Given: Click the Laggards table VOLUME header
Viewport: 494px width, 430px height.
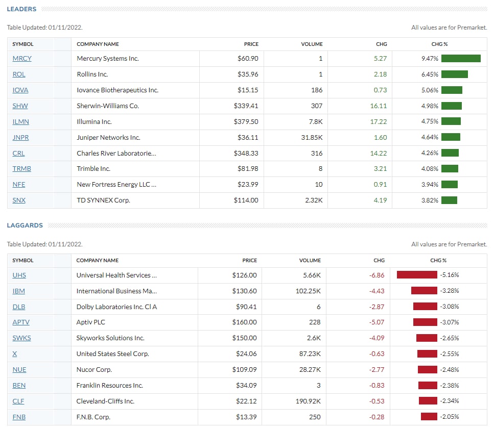Looking at the screenshot, I should coord(310,261).
